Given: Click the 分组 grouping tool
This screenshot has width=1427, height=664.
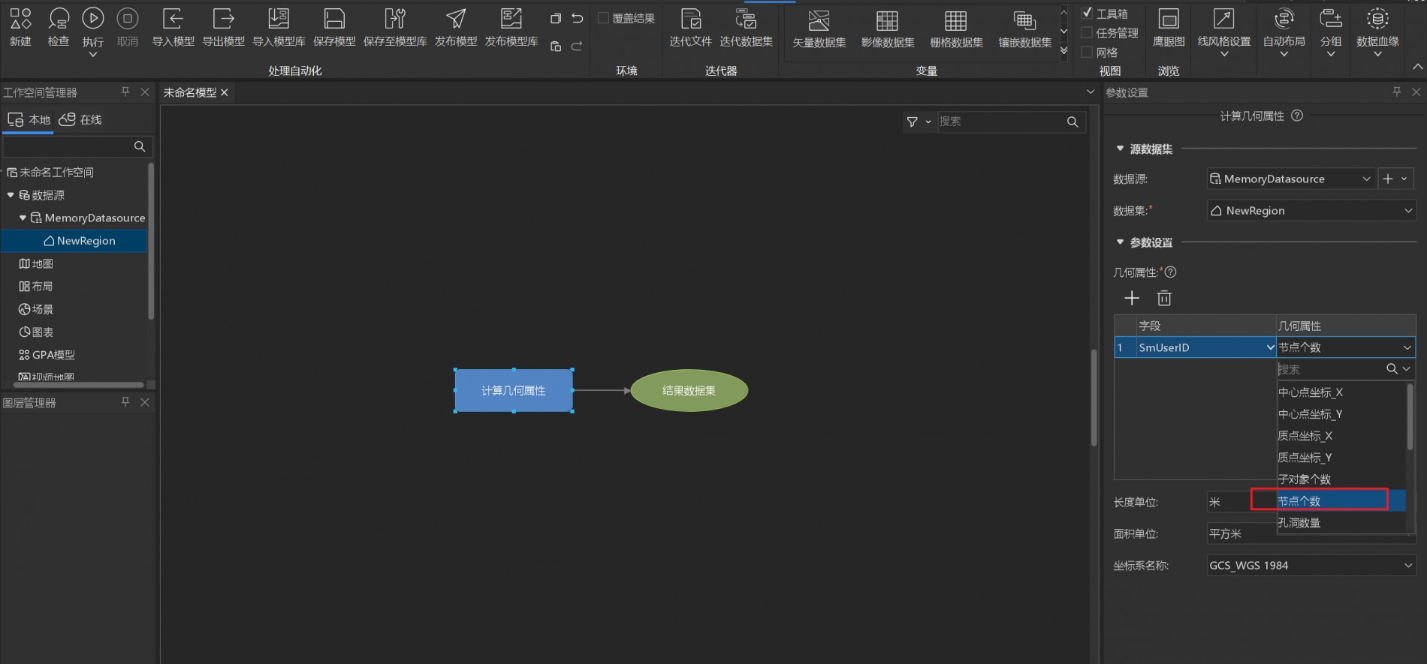Looking at the screenshot, I should tap(1331, 30).
